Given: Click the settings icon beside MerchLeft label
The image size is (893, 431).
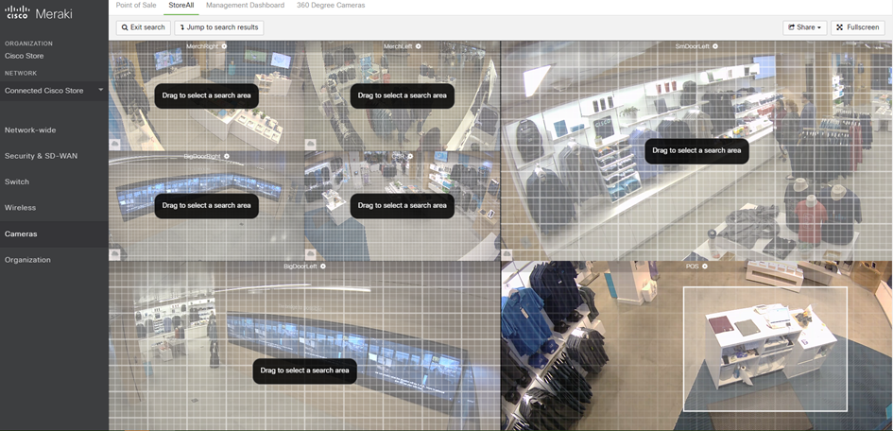Looking at the screenshot, I should [x=421, y=46].
